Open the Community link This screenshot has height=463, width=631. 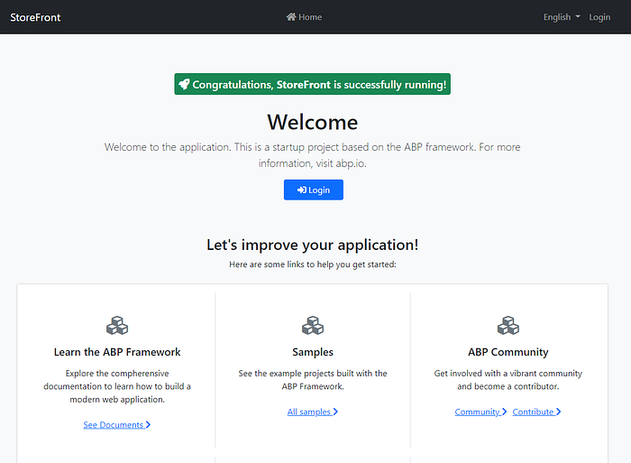(480, 412)
